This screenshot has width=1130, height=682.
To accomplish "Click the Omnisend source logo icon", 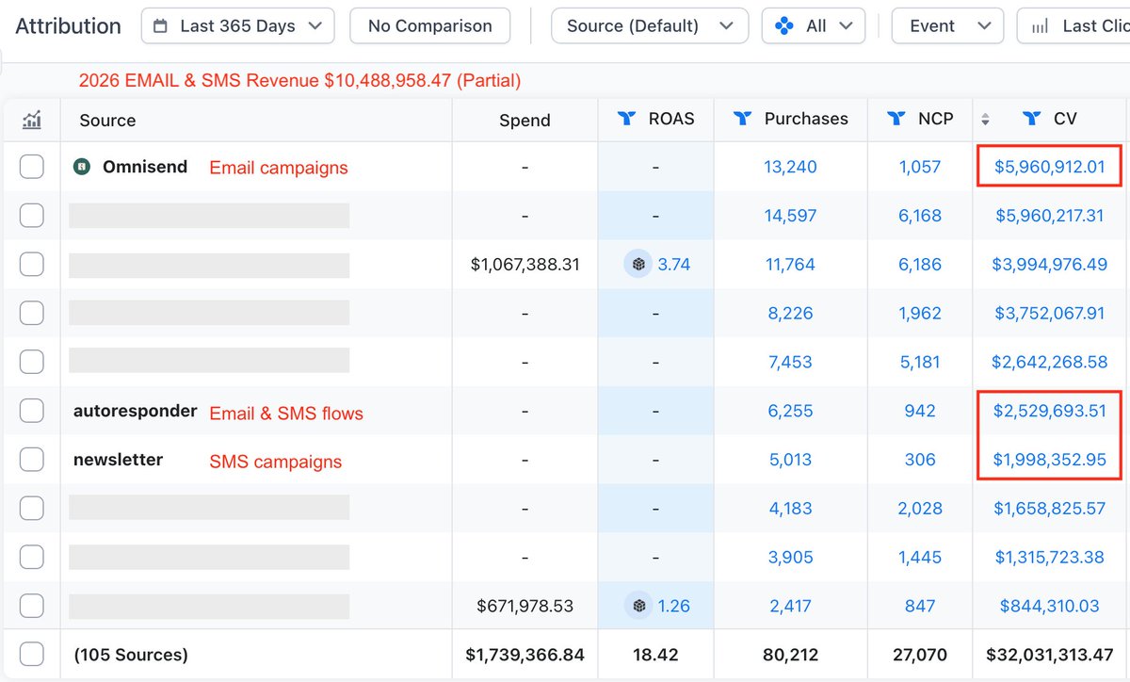I will coord(82,168).
